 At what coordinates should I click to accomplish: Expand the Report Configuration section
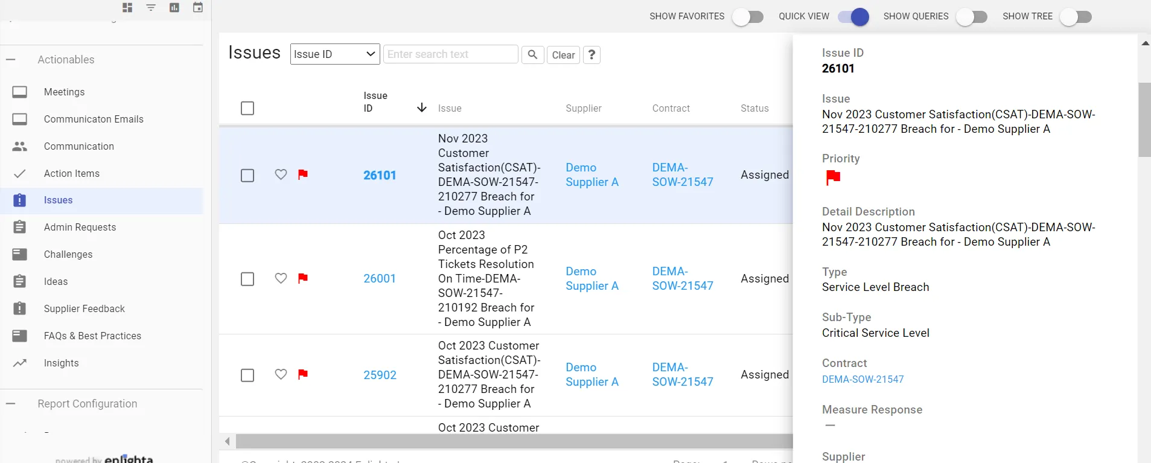pyautogui.click(x=11, y=404)
